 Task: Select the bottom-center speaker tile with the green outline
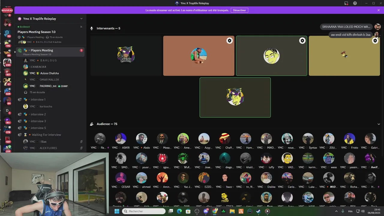tap(235, 97)
